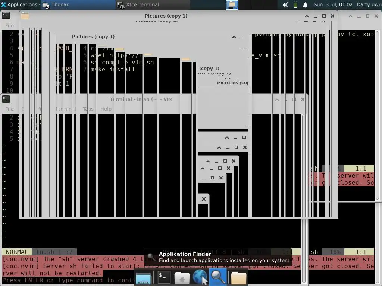Open the volume control speaker icon

pyautogui.click(x=285, y=5)
